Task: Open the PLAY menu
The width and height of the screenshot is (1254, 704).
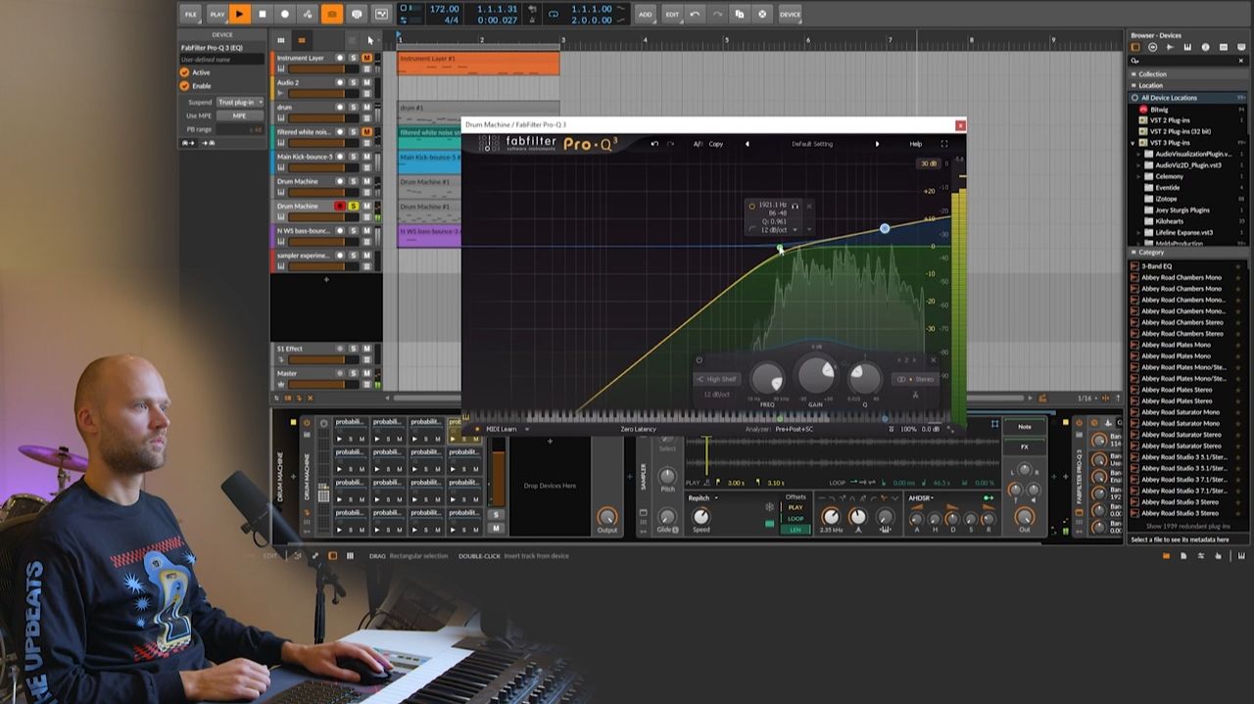Action: tap(217, 14)
